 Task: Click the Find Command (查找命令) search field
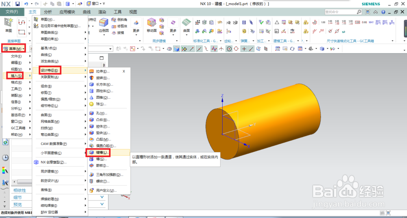pos(340,12)
